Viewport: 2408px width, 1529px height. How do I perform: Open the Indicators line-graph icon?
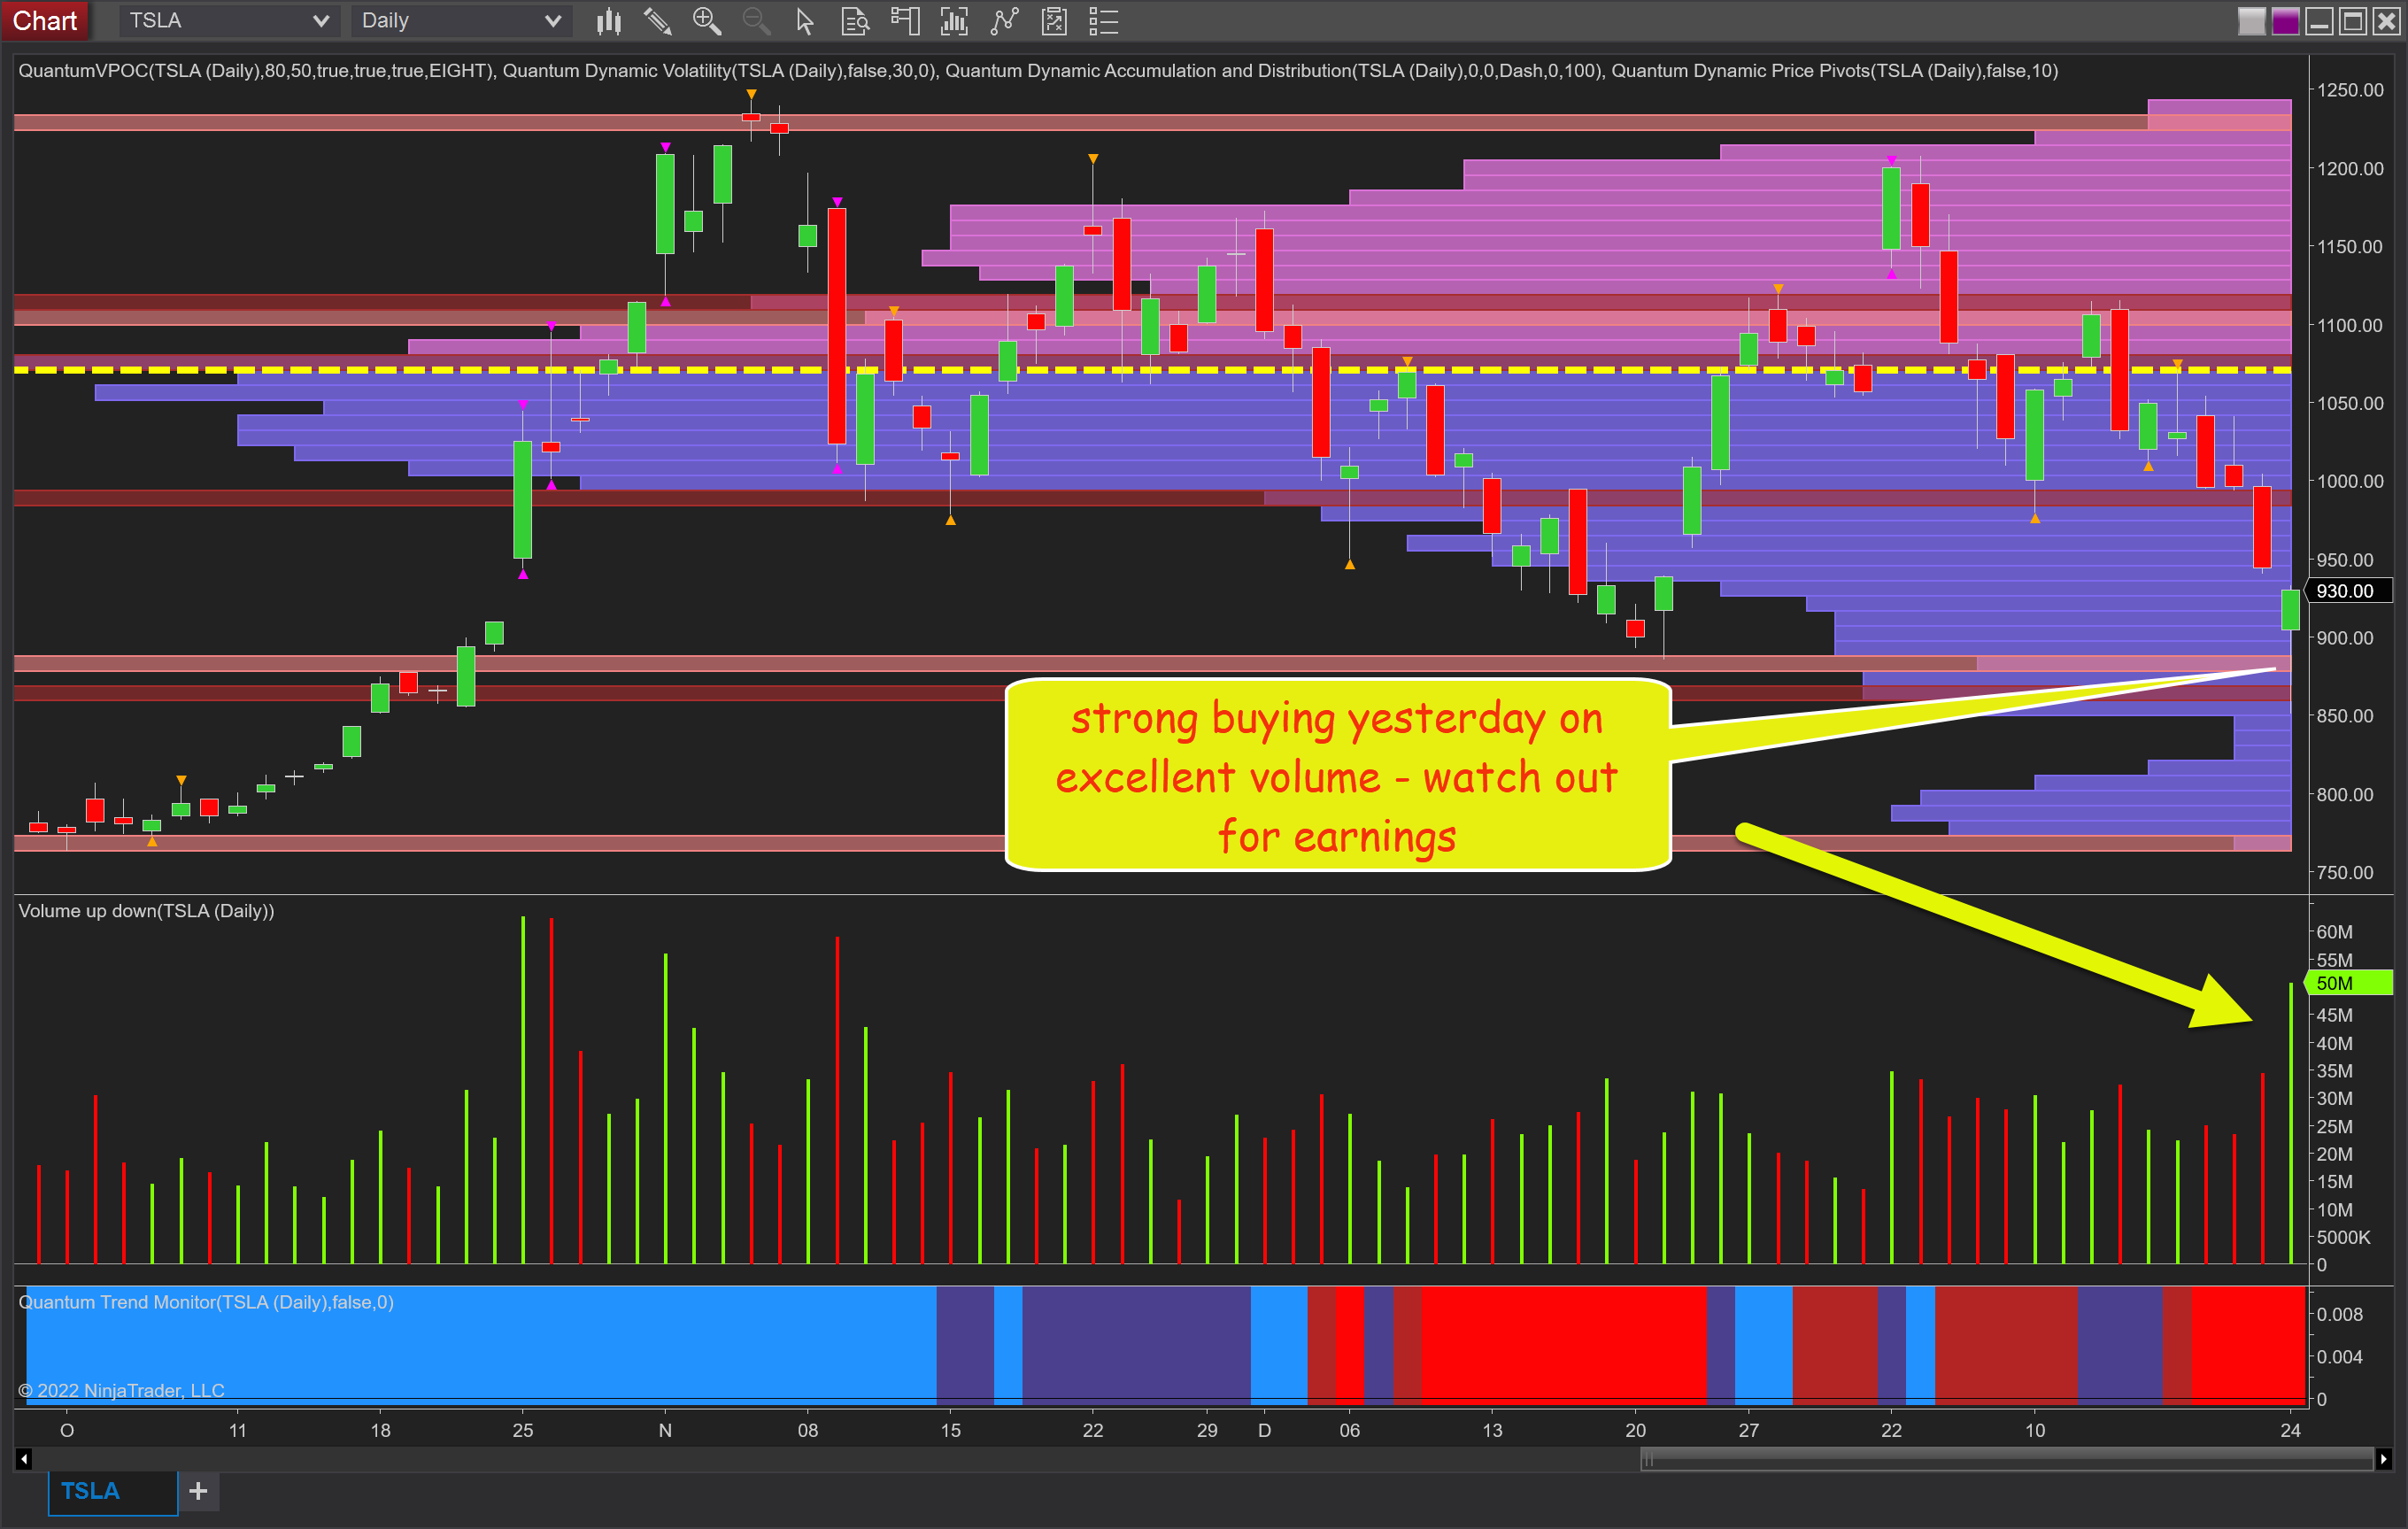coord(1004,21)
